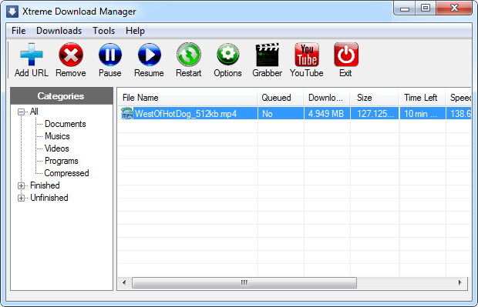
Task: Launch the Grabber clapperboard tool
Action: (267, 55)
